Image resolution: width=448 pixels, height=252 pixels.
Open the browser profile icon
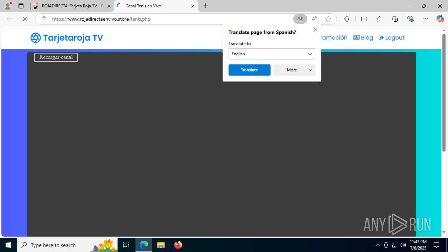8,6
